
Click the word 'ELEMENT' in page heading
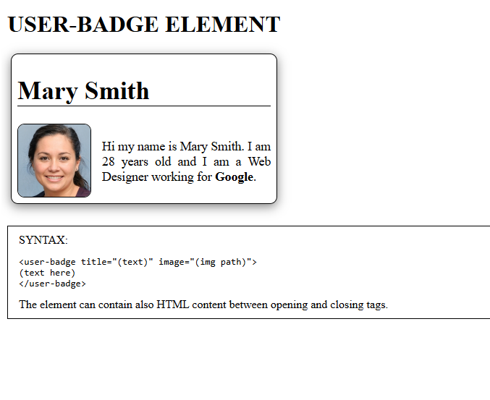click(222, 25)
